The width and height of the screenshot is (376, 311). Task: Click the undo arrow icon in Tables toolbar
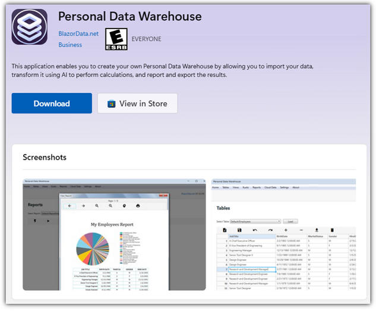[255, 230]
